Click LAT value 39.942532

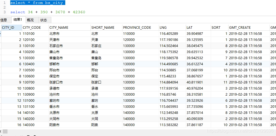198,58
